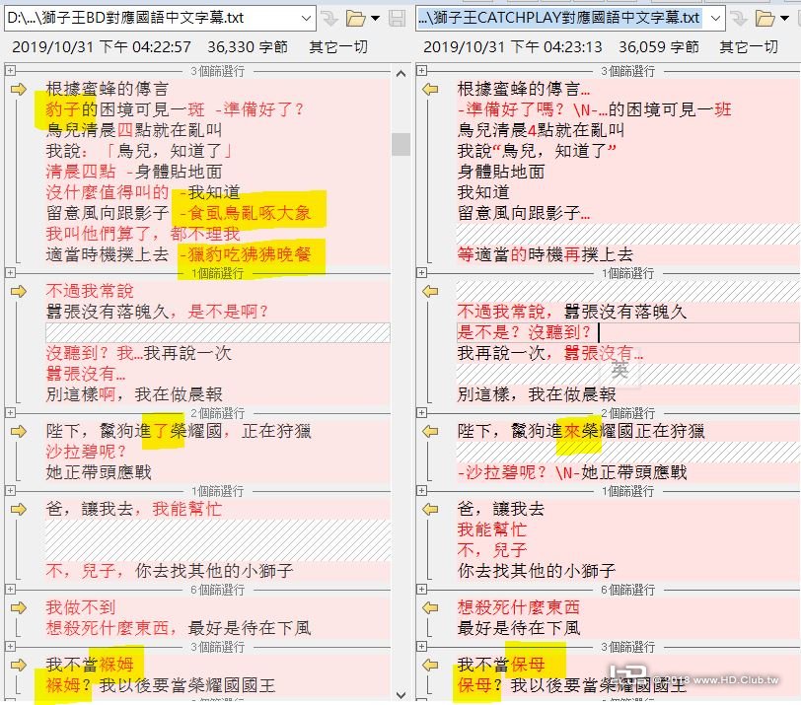Click left line 清晨四點 -身體貼地面
Viewport: 801px width, 705px height.
134,172
